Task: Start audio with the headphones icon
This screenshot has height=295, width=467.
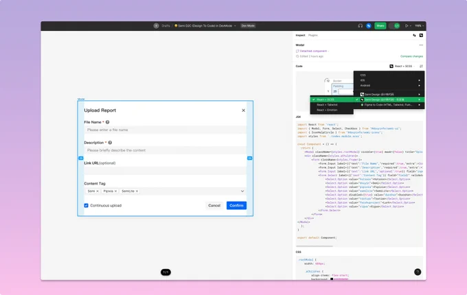Action: coord(360,26)
